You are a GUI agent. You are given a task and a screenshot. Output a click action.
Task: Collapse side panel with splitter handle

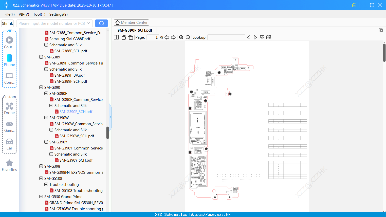click(x=110, y=117)
